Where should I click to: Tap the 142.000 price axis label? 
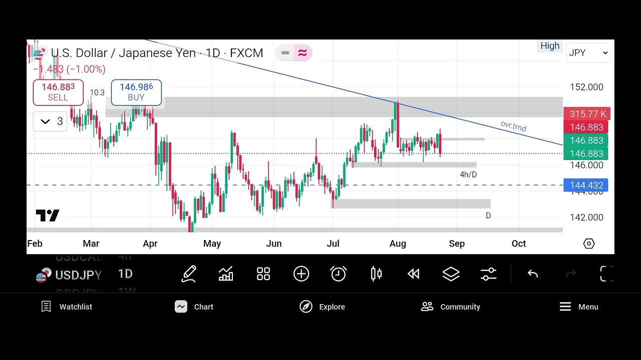(x=586, y=217)
